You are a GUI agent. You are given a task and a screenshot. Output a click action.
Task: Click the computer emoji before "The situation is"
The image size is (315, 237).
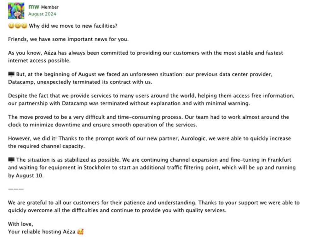[x=11, y=160]
